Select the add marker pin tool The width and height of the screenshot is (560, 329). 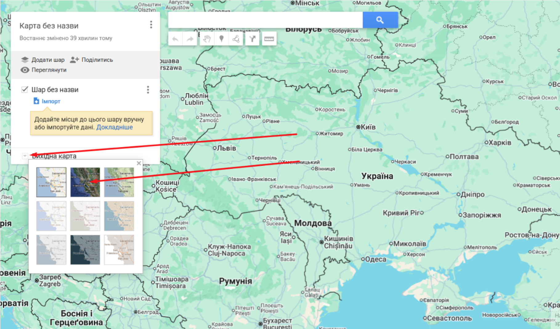[221, 39]
